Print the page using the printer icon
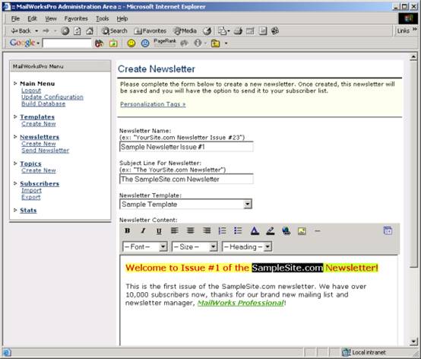The height and width of the screenshot is (359, 421). pos(238,31)
